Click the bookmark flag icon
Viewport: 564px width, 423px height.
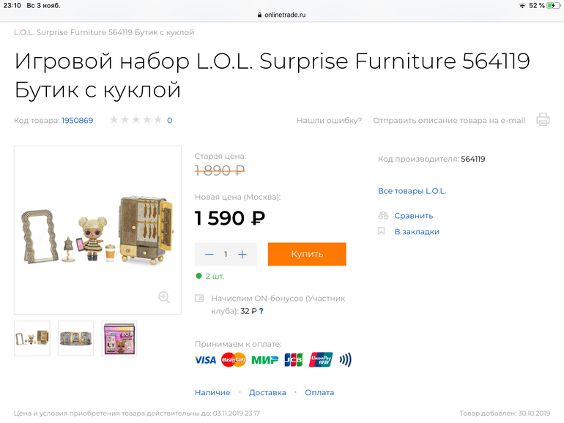382,231
